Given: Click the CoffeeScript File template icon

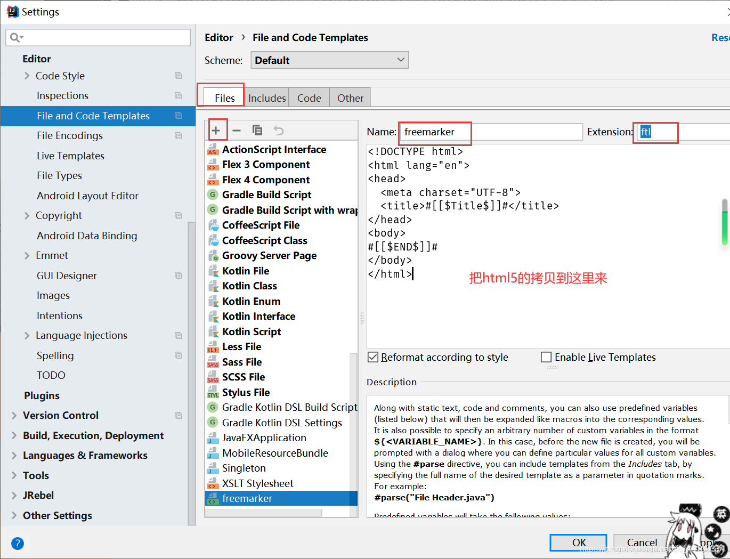Looking at the screenshot, I should pos(213,225).
